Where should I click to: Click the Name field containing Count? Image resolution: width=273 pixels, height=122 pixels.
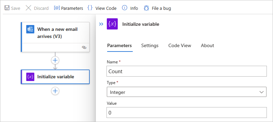tap(186, 71)
